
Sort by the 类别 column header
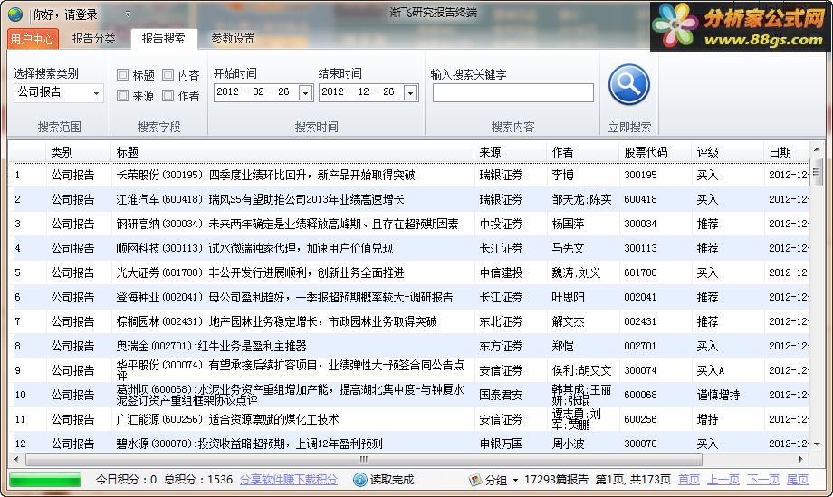pos(79,152)
